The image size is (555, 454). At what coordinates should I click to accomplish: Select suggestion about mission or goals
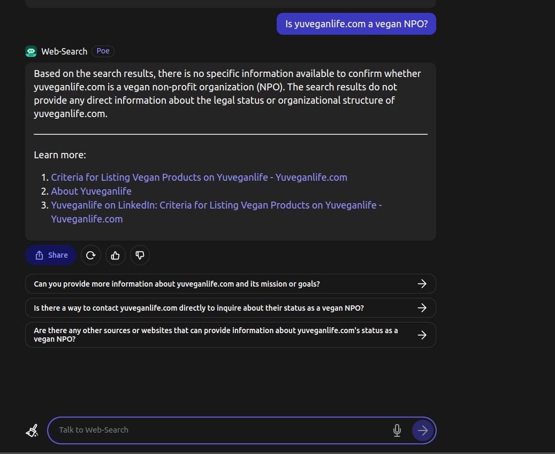pyautogui.click(x=231, y=283)
